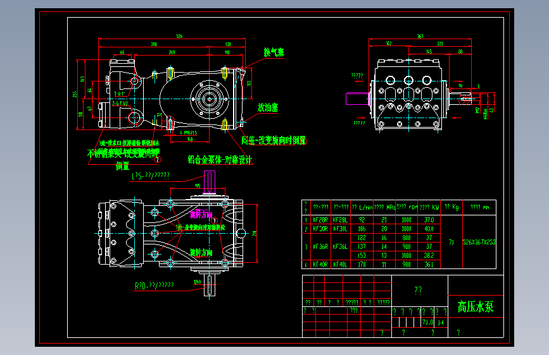Click the L?S-??/????? leader label

(x=151, y=176)
